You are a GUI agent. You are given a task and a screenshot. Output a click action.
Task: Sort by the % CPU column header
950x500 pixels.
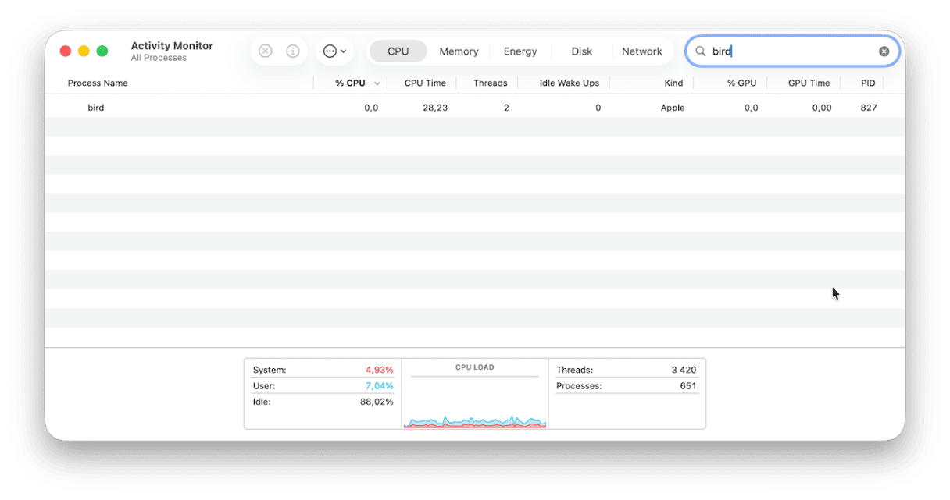tap(350, 83)
